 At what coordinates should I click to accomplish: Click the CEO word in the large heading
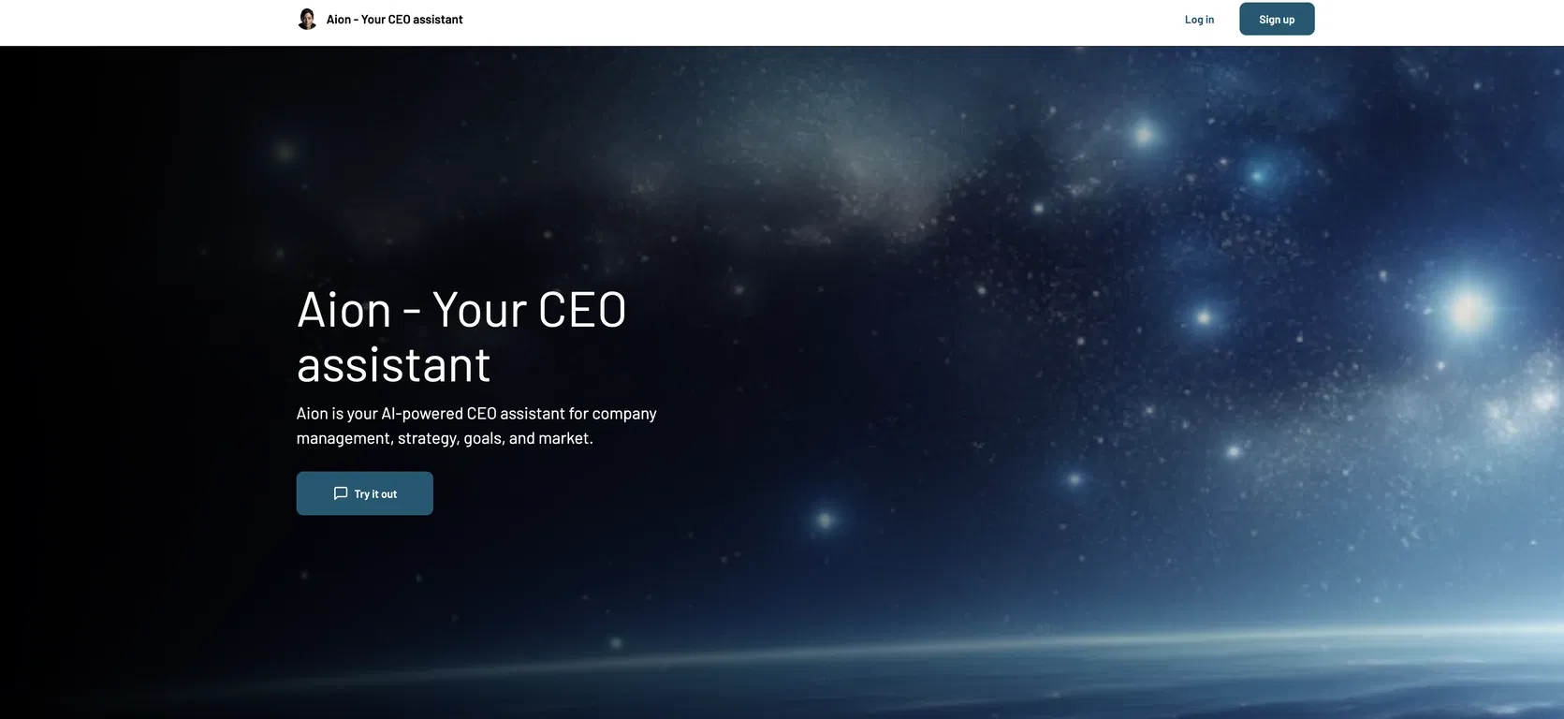[x=582, y=310]
